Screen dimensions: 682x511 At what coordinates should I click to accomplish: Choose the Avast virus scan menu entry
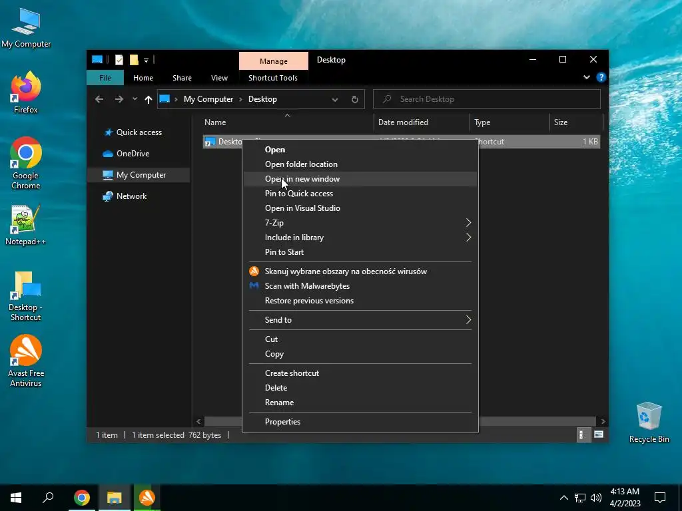point(360,271)
